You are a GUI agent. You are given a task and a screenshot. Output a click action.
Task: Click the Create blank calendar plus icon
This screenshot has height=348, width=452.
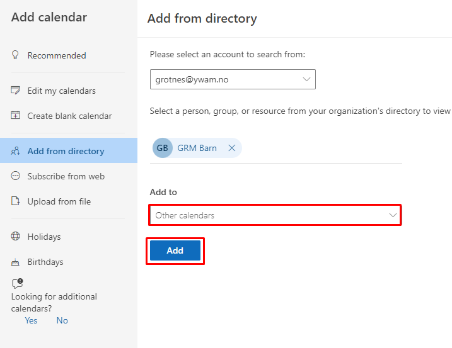point(16,116)
